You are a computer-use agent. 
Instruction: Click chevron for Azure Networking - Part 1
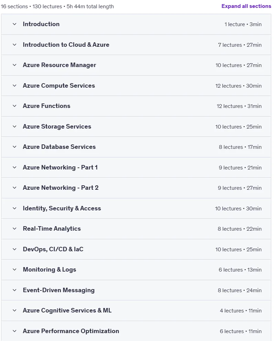tap(14, 167)
